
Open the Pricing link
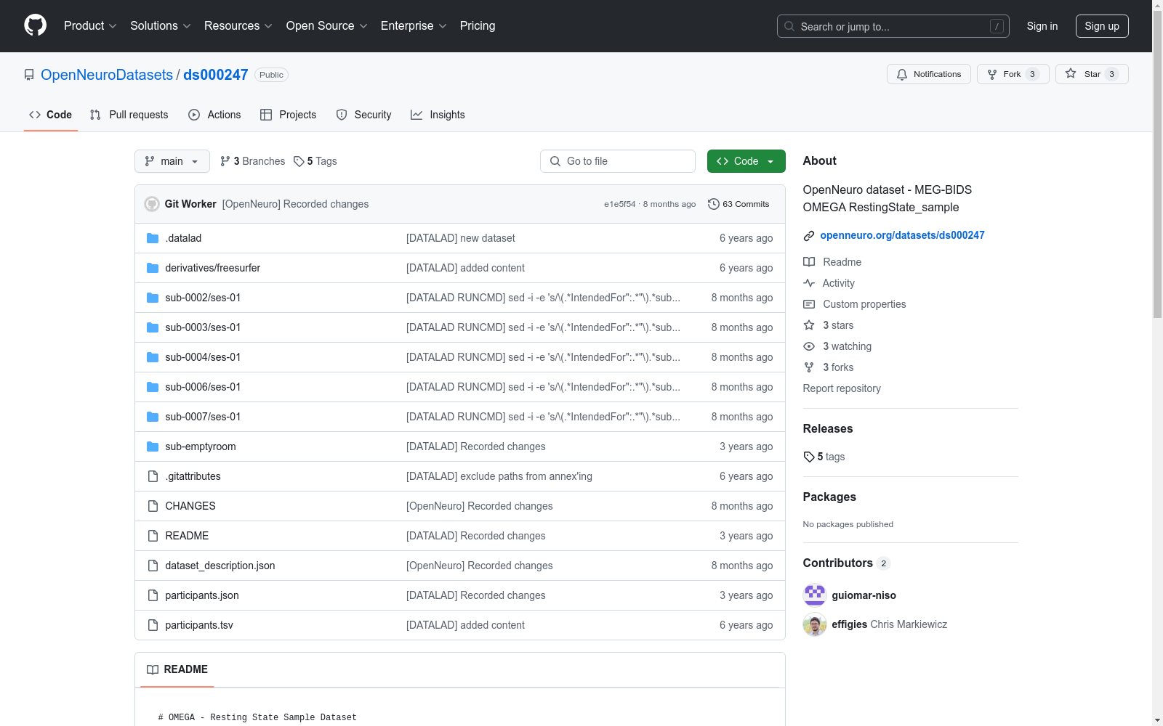coord(478,26)
